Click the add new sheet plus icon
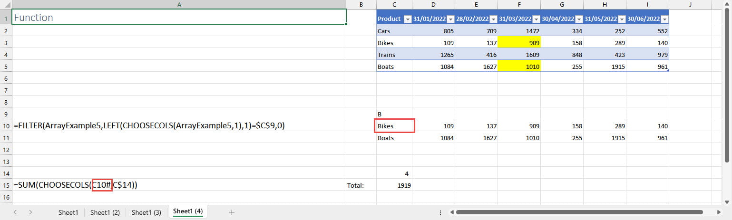 click(232, 212)
